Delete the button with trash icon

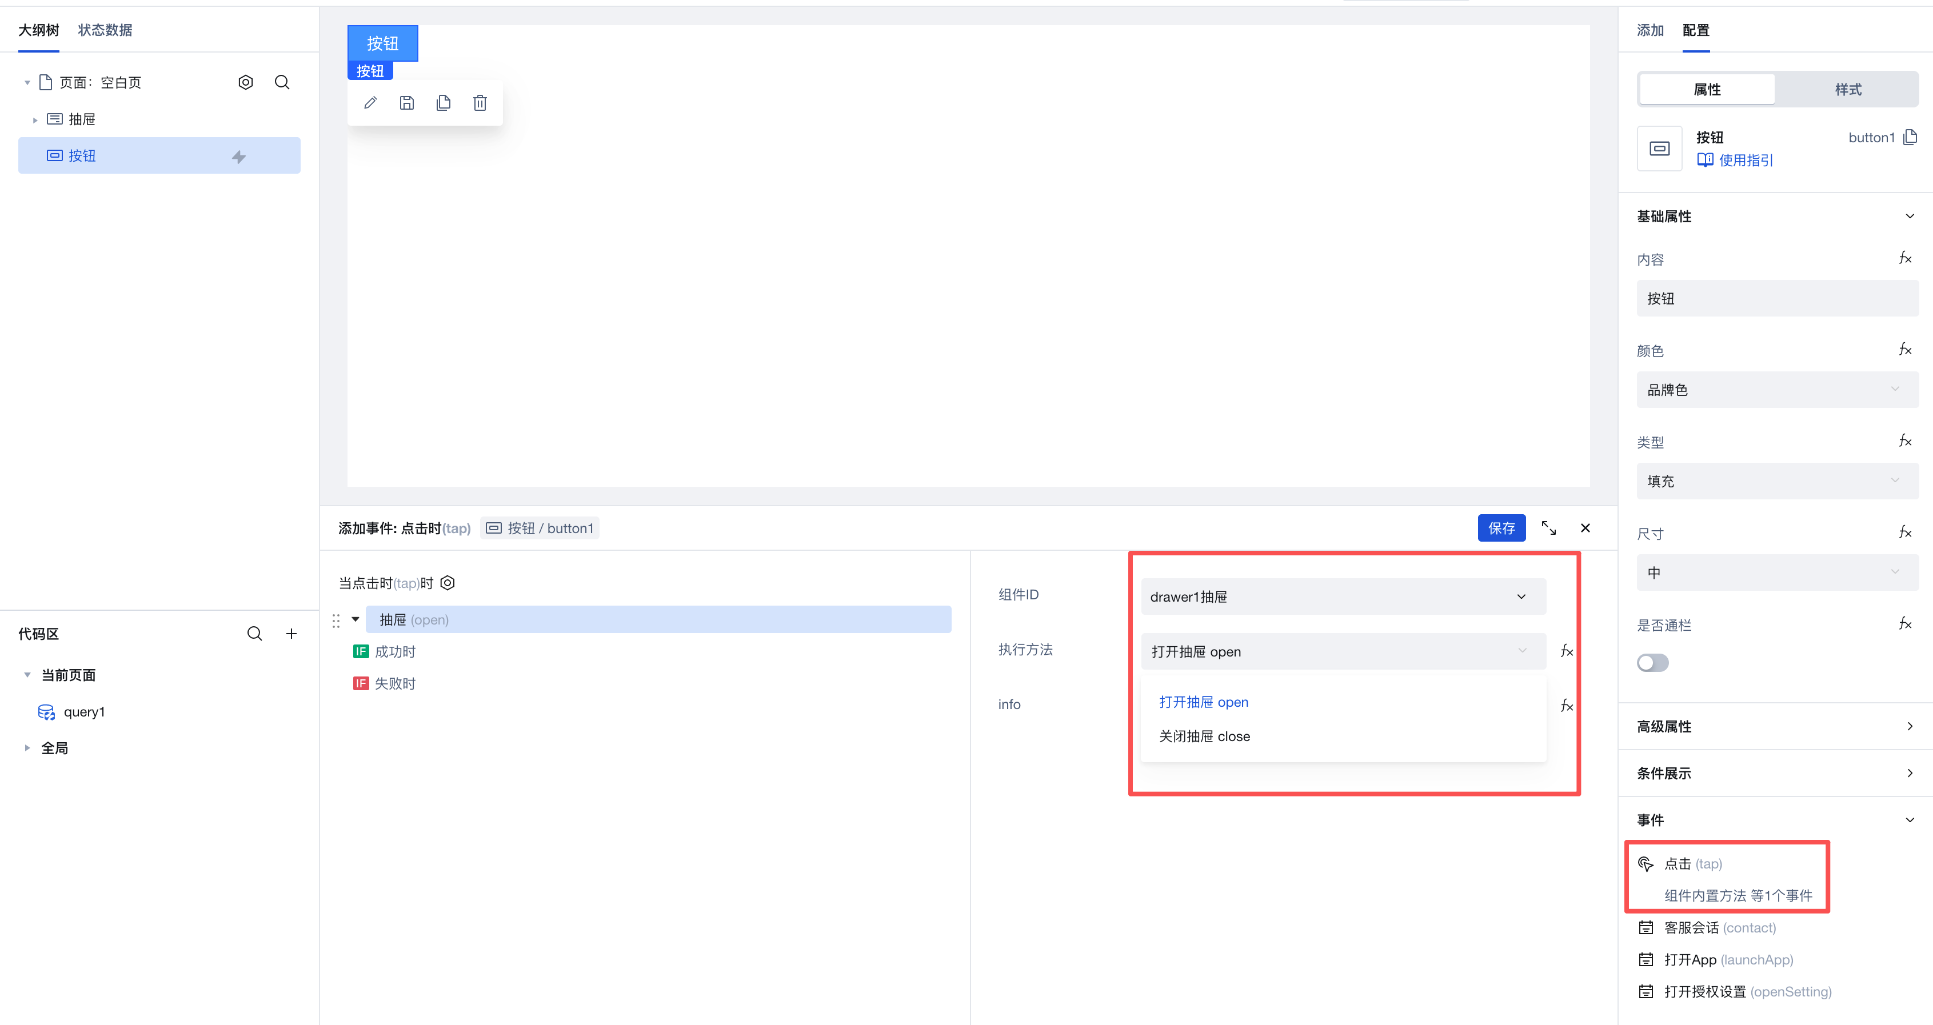pos(480,103)
